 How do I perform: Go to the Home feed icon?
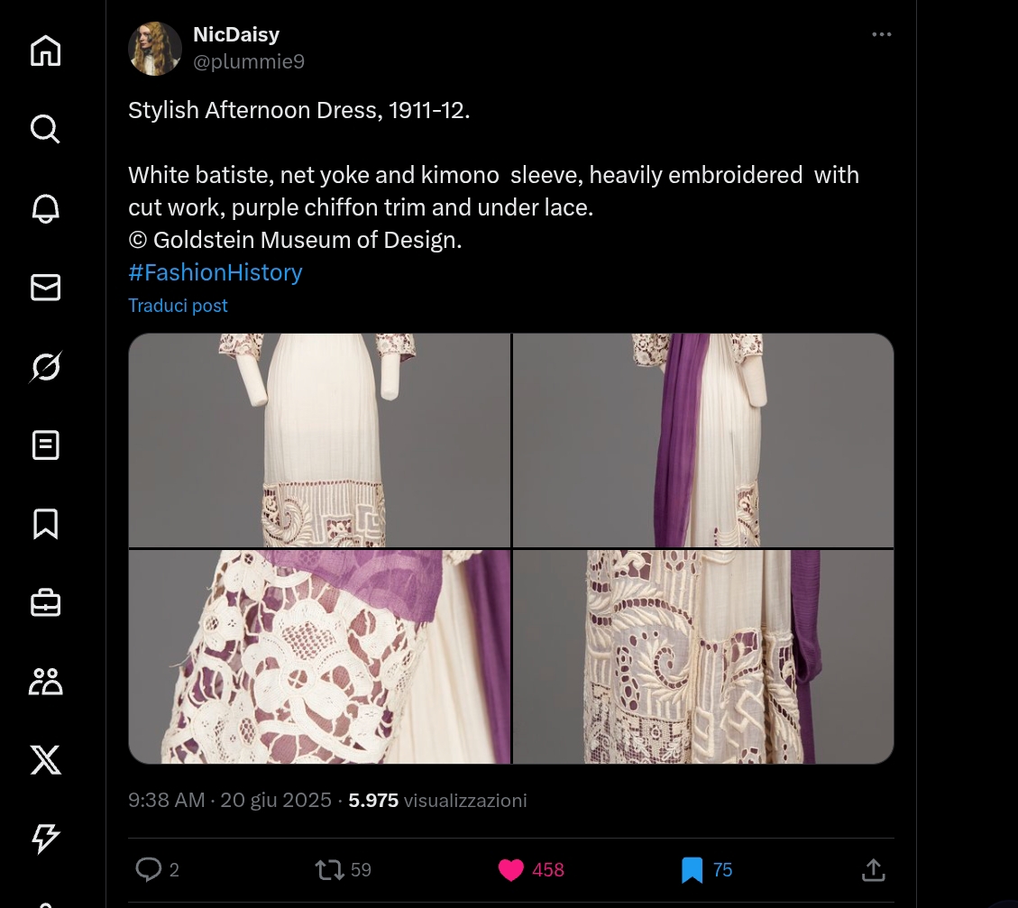click(x=45, y=50)
